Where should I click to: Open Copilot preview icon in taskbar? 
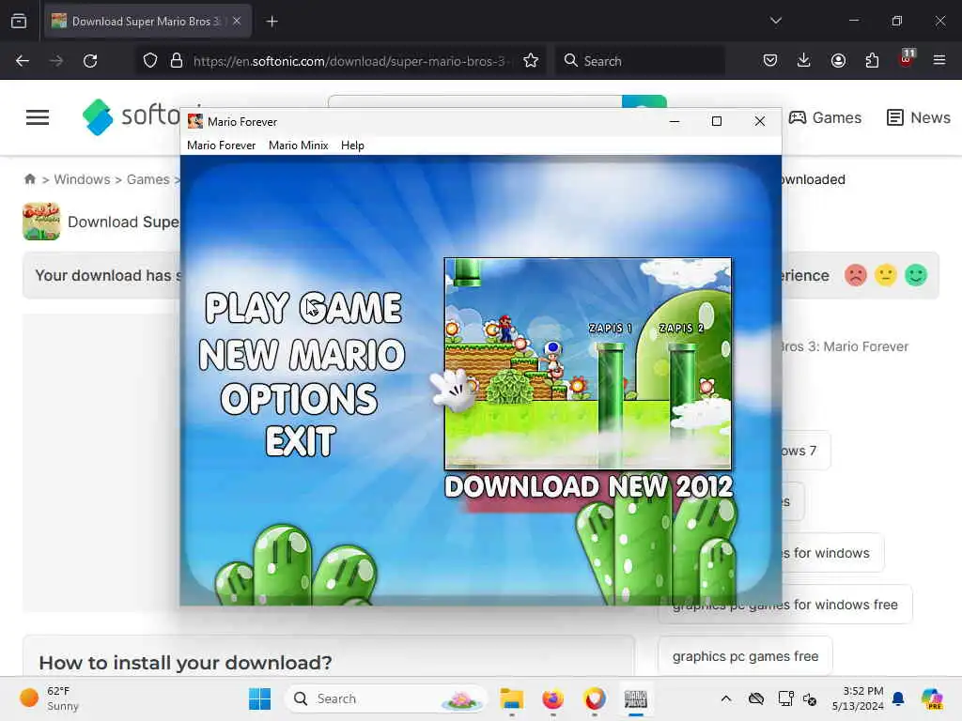931,698
